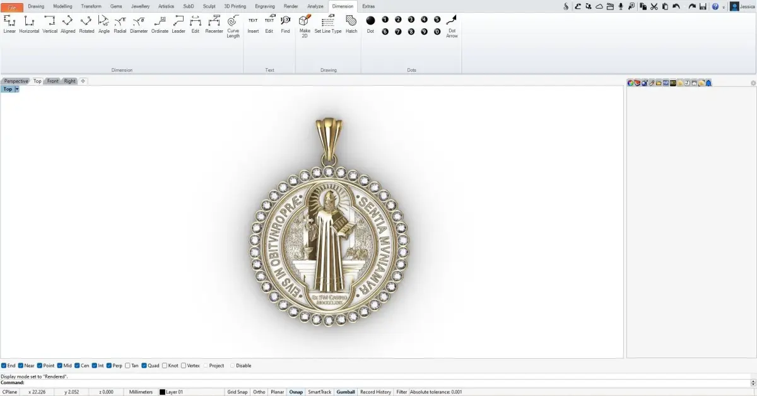This screenshot has width=757, height=396.
Task: Select the Vertical dimension tool
Action: coord(50,24)
